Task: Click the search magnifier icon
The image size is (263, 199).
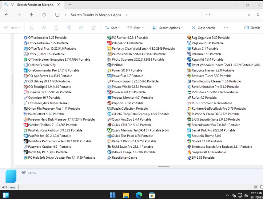Action: (258, 15)
